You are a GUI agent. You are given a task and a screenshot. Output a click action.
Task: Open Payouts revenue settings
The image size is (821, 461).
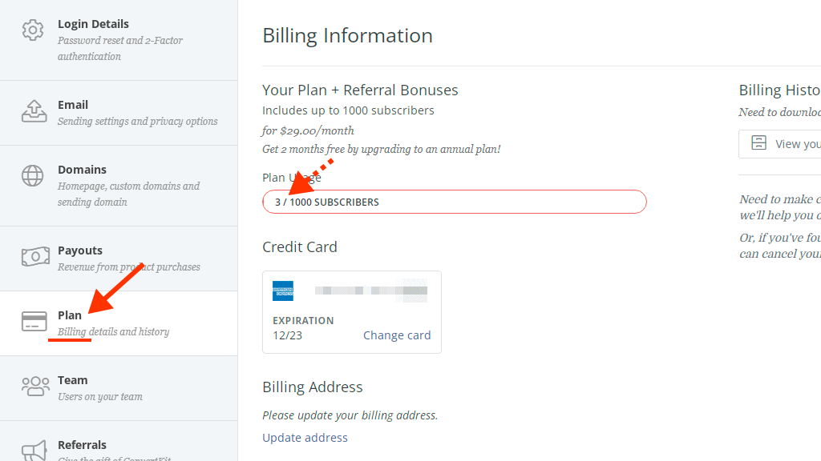(x=119, y=259)
